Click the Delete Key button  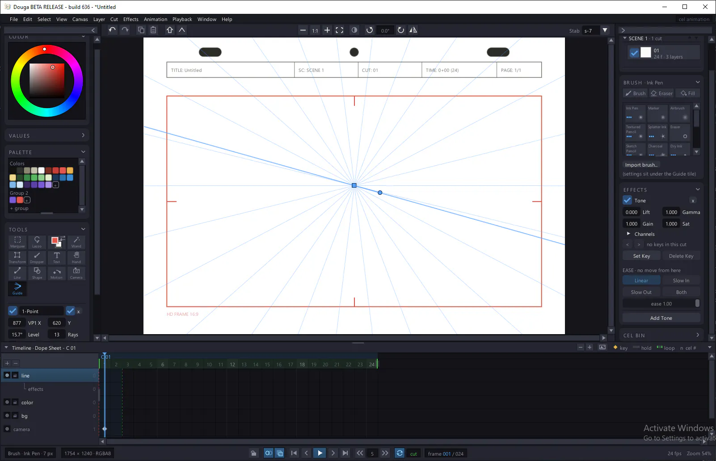coord(681,256)
